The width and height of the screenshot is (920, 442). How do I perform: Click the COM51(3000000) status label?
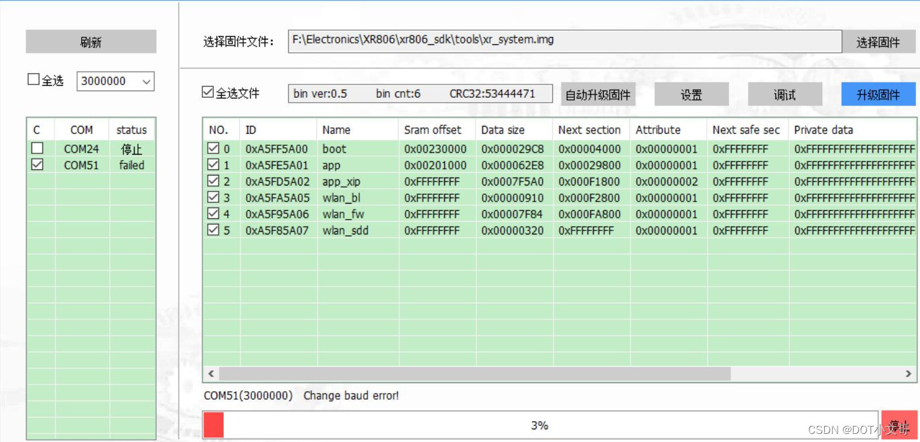click(249, 396)
